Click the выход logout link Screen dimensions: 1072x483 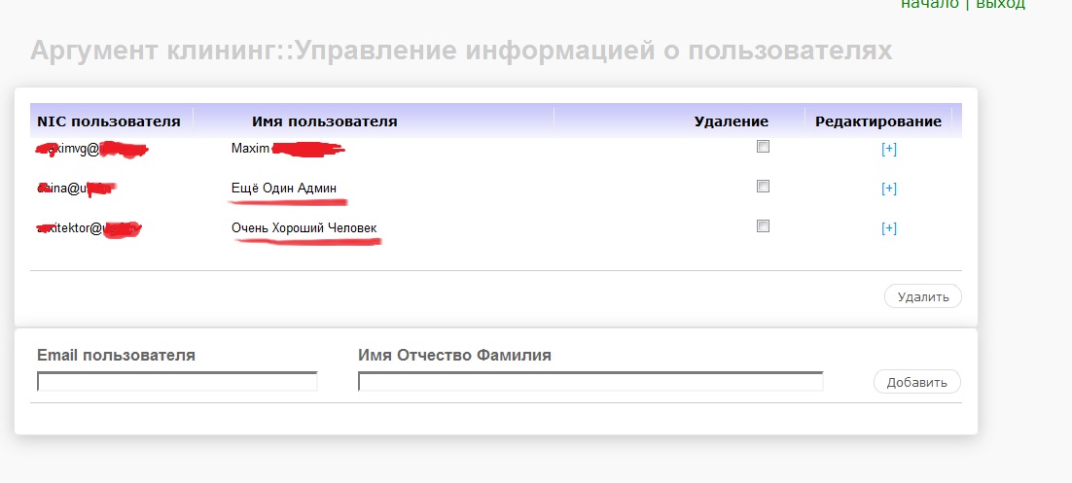point(1000,4)
